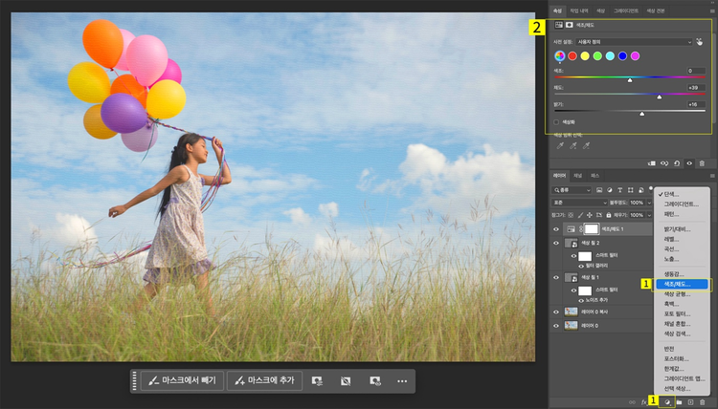Viewport: 718px width, 409px height.
Task: Select the red color range swatch
Action: click(x=572, y=56)
